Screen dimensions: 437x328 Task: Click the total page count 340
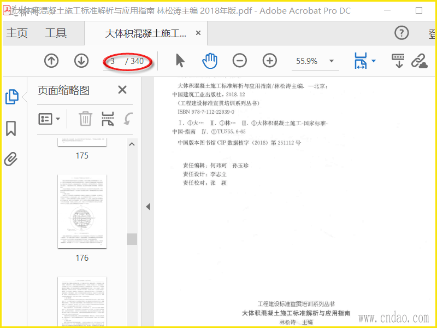pyautogui.click(x=137, y=61)
